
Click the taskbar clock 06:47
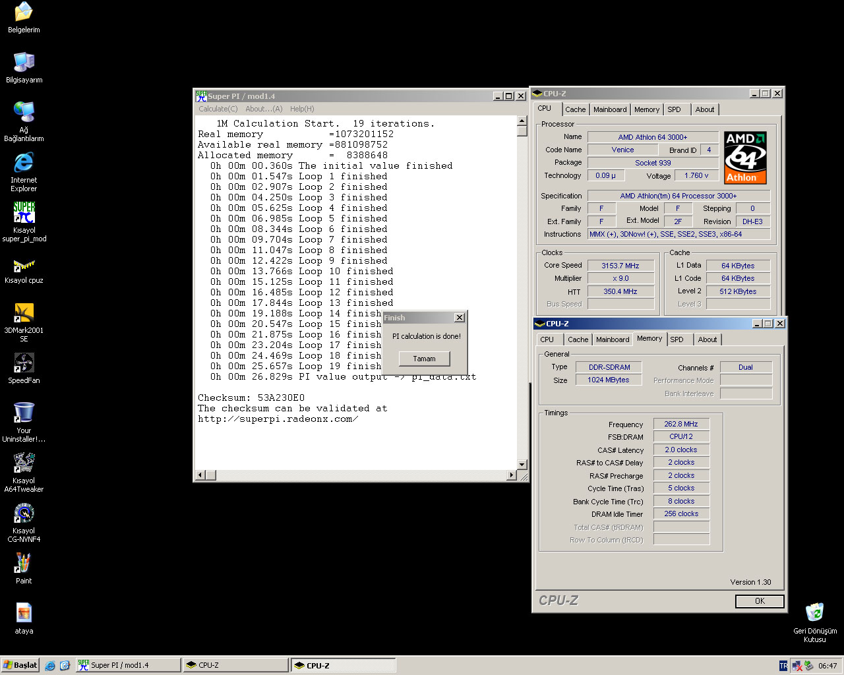pos(828,666)
